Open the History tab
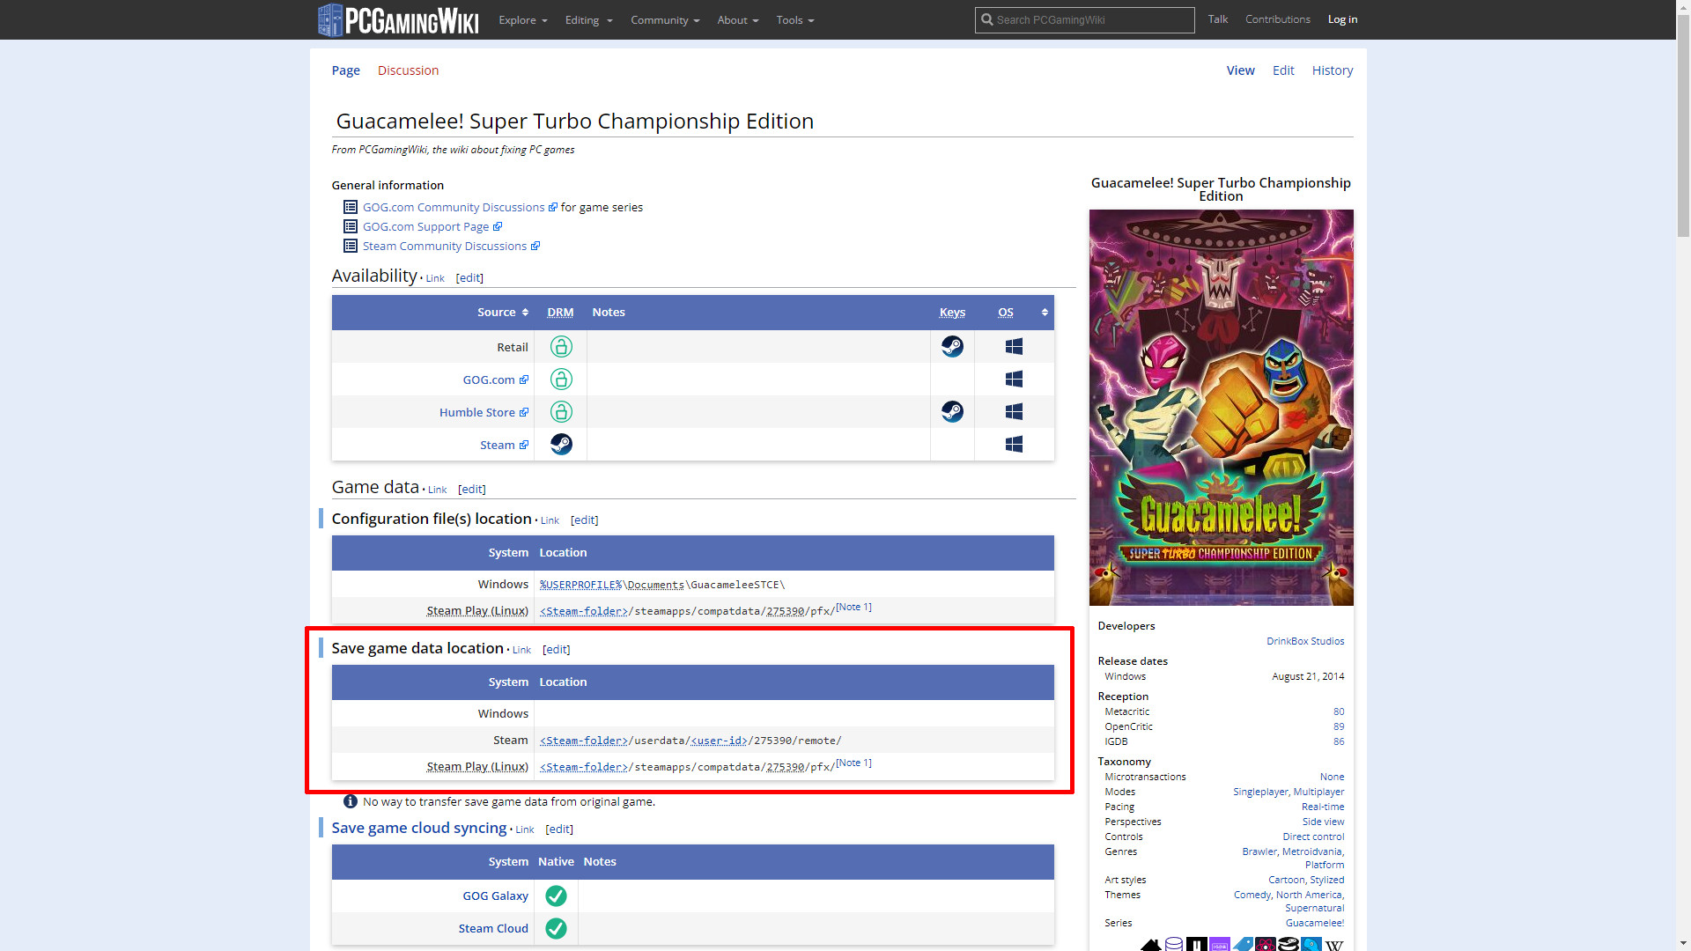This screenshot has width=1691, height=951. click(1332, 70)
